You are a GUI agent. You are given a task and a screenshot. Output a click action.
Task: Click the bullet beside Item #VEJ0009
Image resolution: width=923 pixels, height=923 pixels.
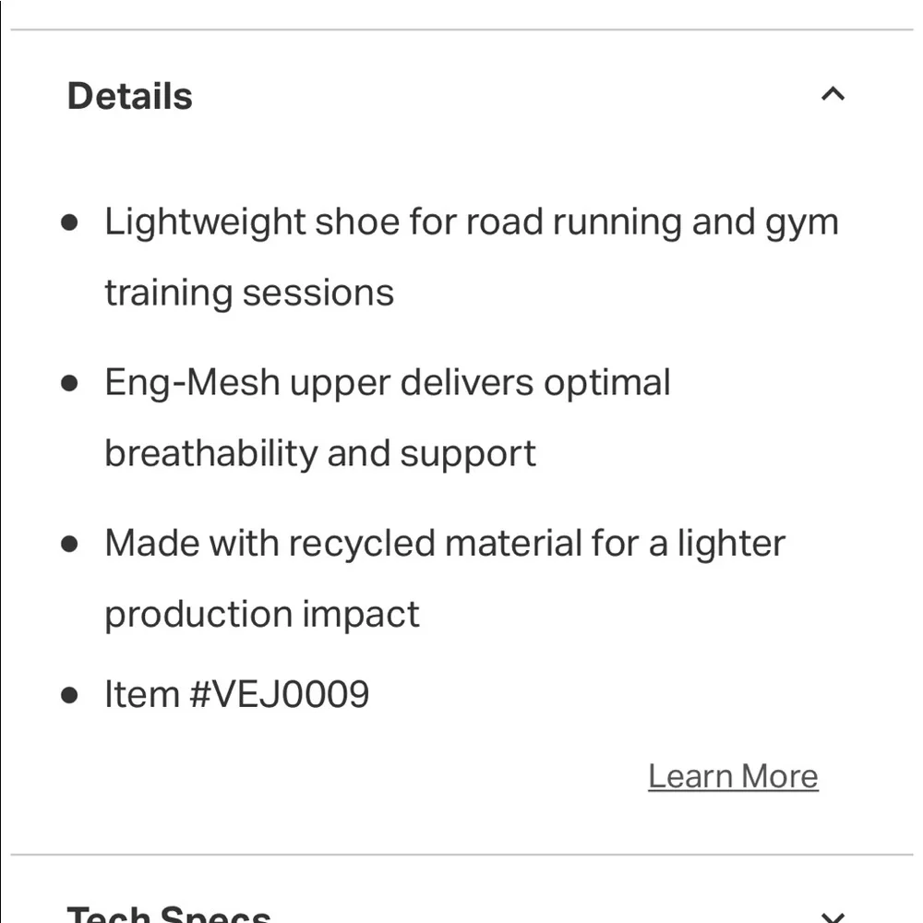coord(70,695)
